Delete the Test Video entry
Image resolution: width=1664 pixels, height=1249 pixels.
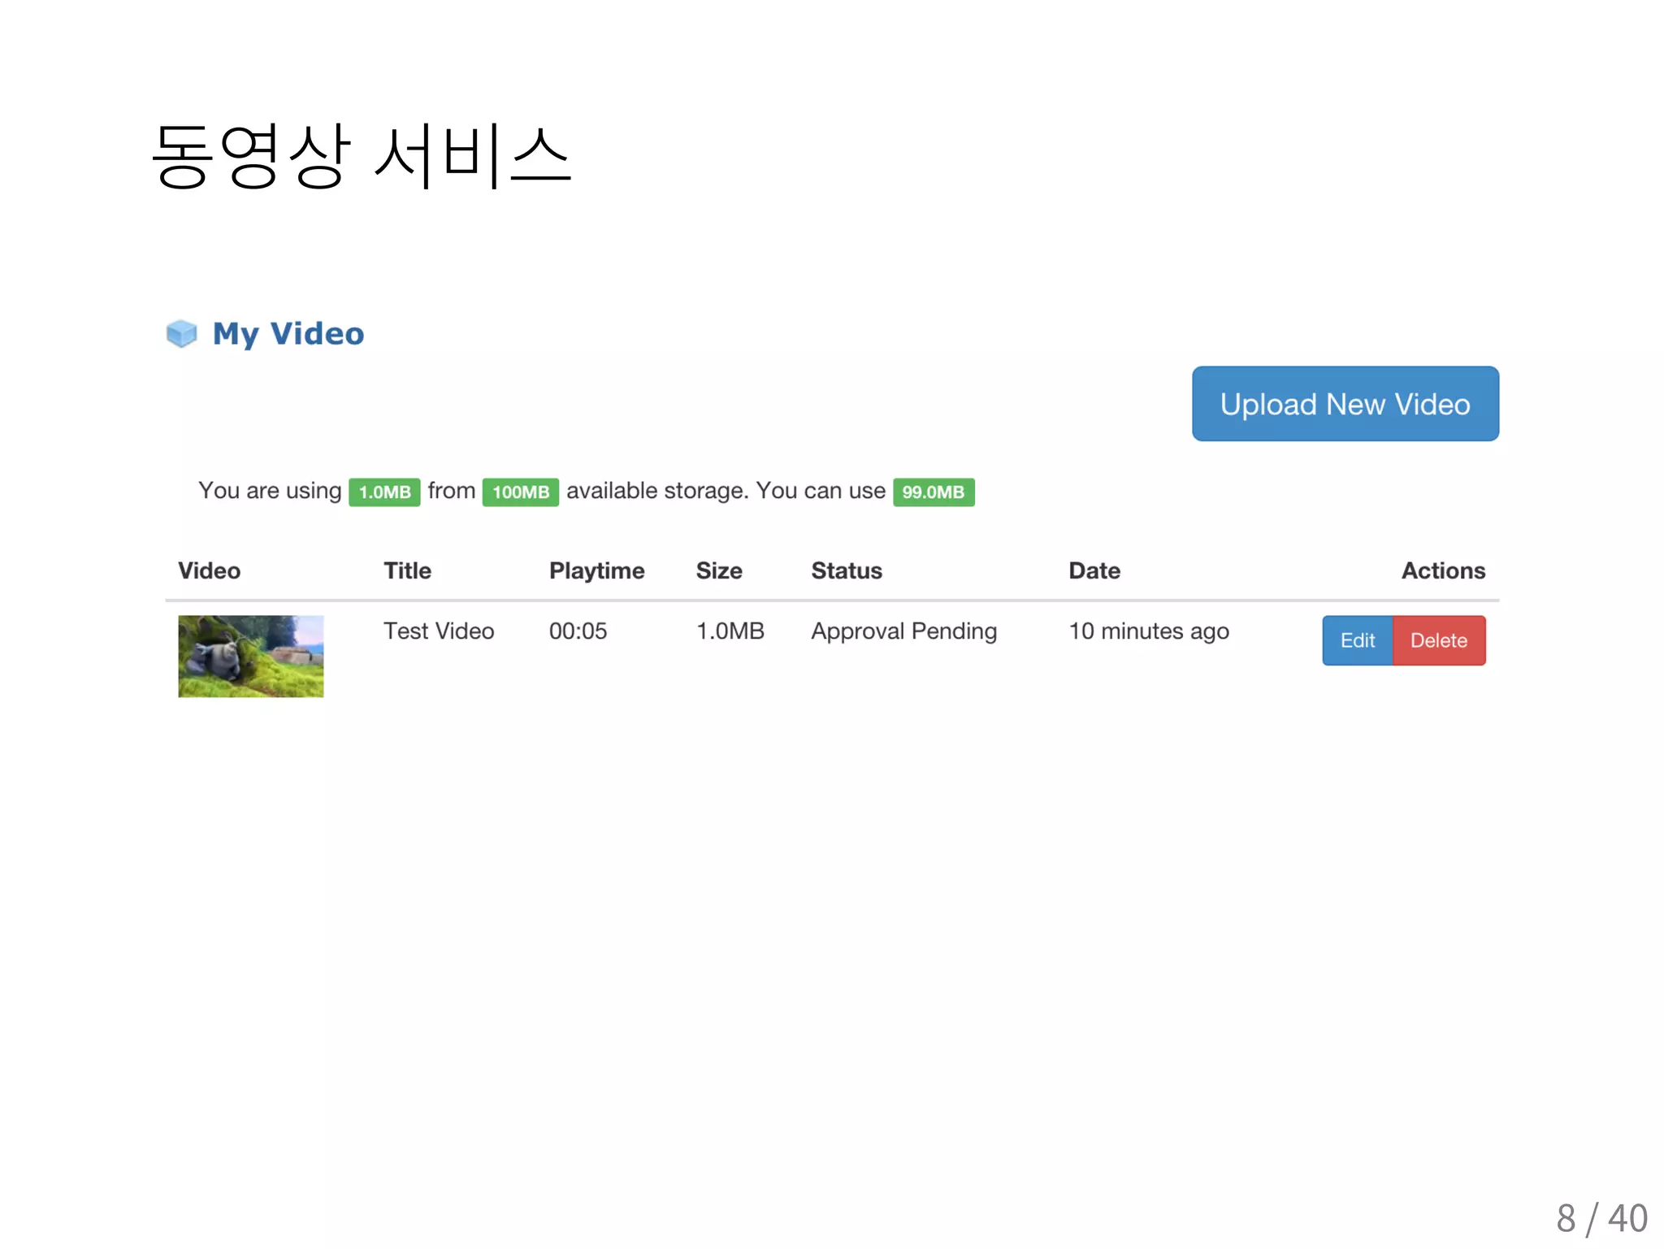point(1439,640)
